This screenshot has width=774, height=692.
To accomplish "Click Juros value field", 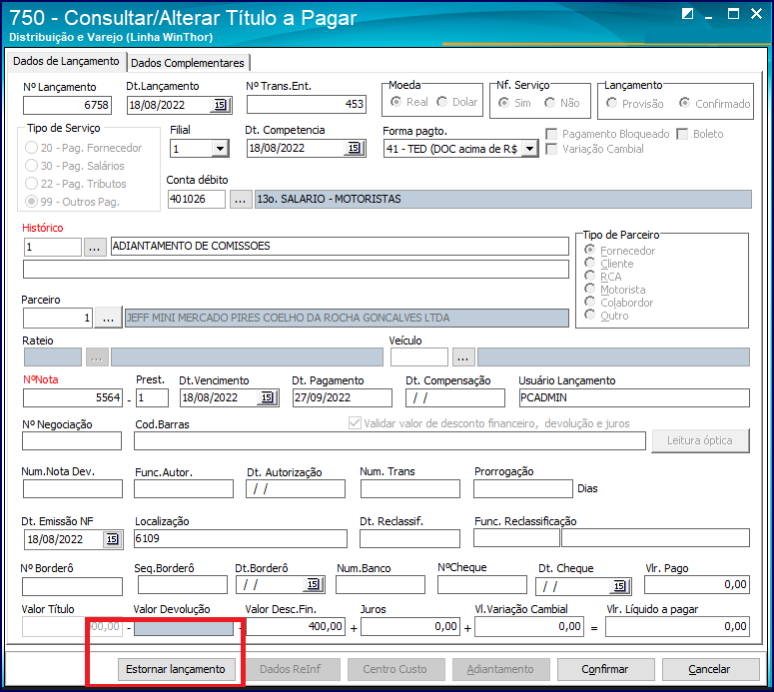I will pyautogui.click(x=410, y=627).
